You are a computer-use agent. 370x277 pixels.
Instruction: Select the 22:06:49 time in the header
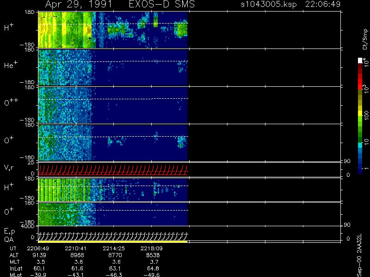pos(323,4)
